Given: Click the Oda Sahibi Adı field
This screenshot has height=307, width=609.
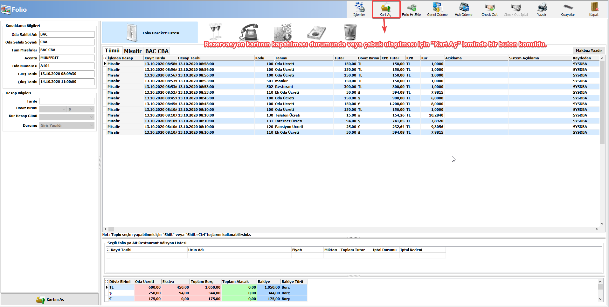Looking at the screenshot, I should pos(67,34).
